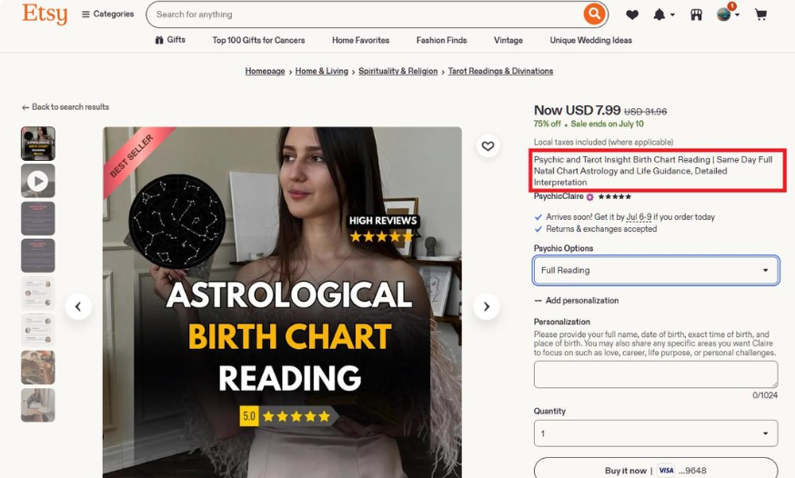The width and height of the screenshot is (795, 478).
Task: Select the sixth listing thumbnail
Action: (38, 330)
